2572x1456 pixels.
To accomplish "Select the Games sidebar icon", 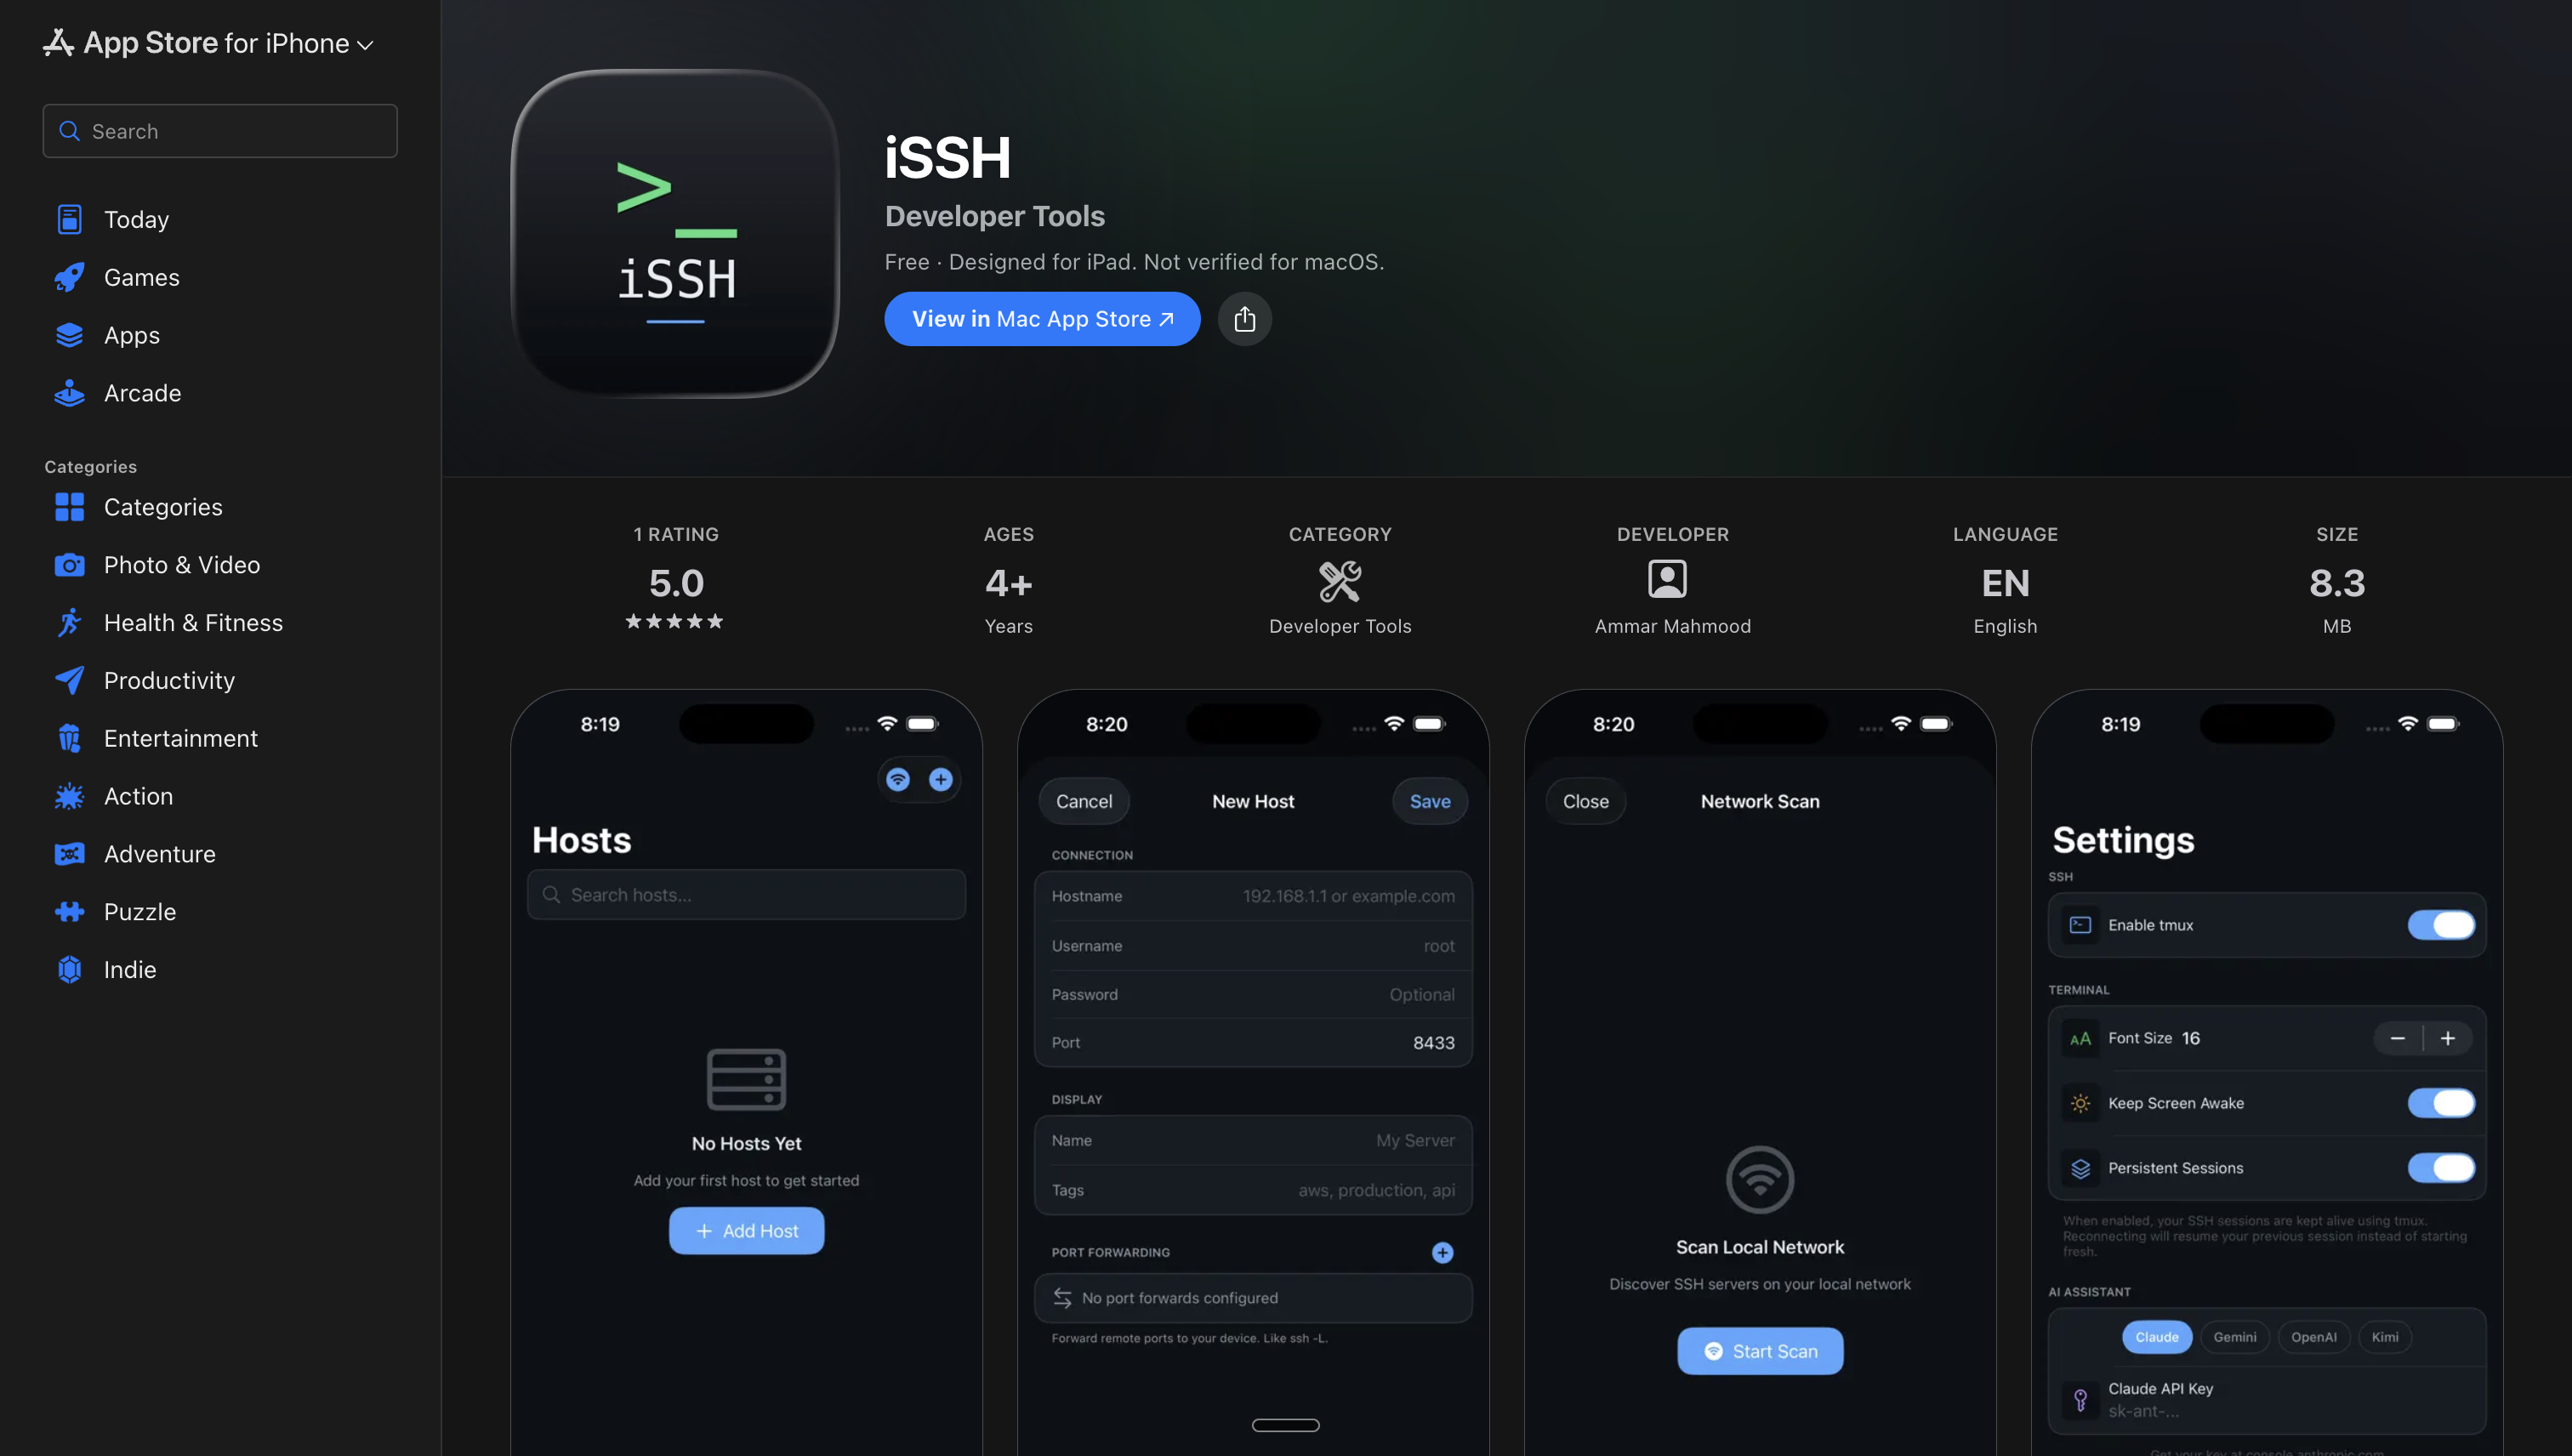I will coord(68,277).
